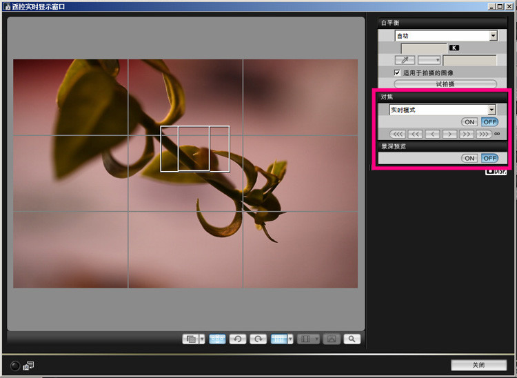Toggle the grid overlay button

pos(278,339)
